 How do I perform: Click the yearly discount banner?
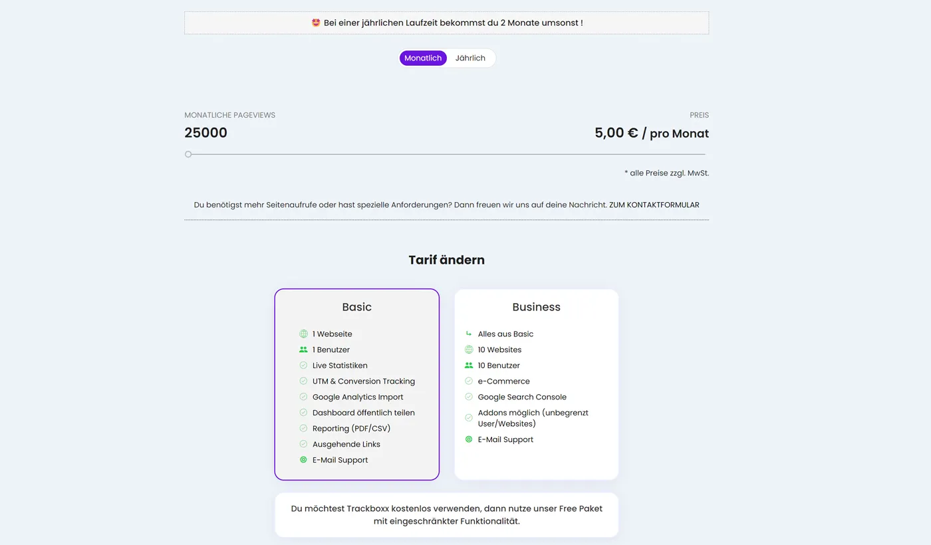[446, 23]
